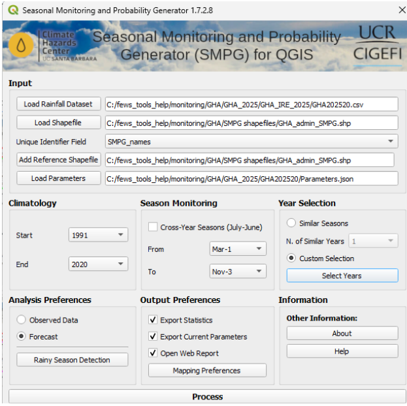The image size is (407, 406).
Task: Click the Parameters.json file path field
Action: (x=252, y=178)
